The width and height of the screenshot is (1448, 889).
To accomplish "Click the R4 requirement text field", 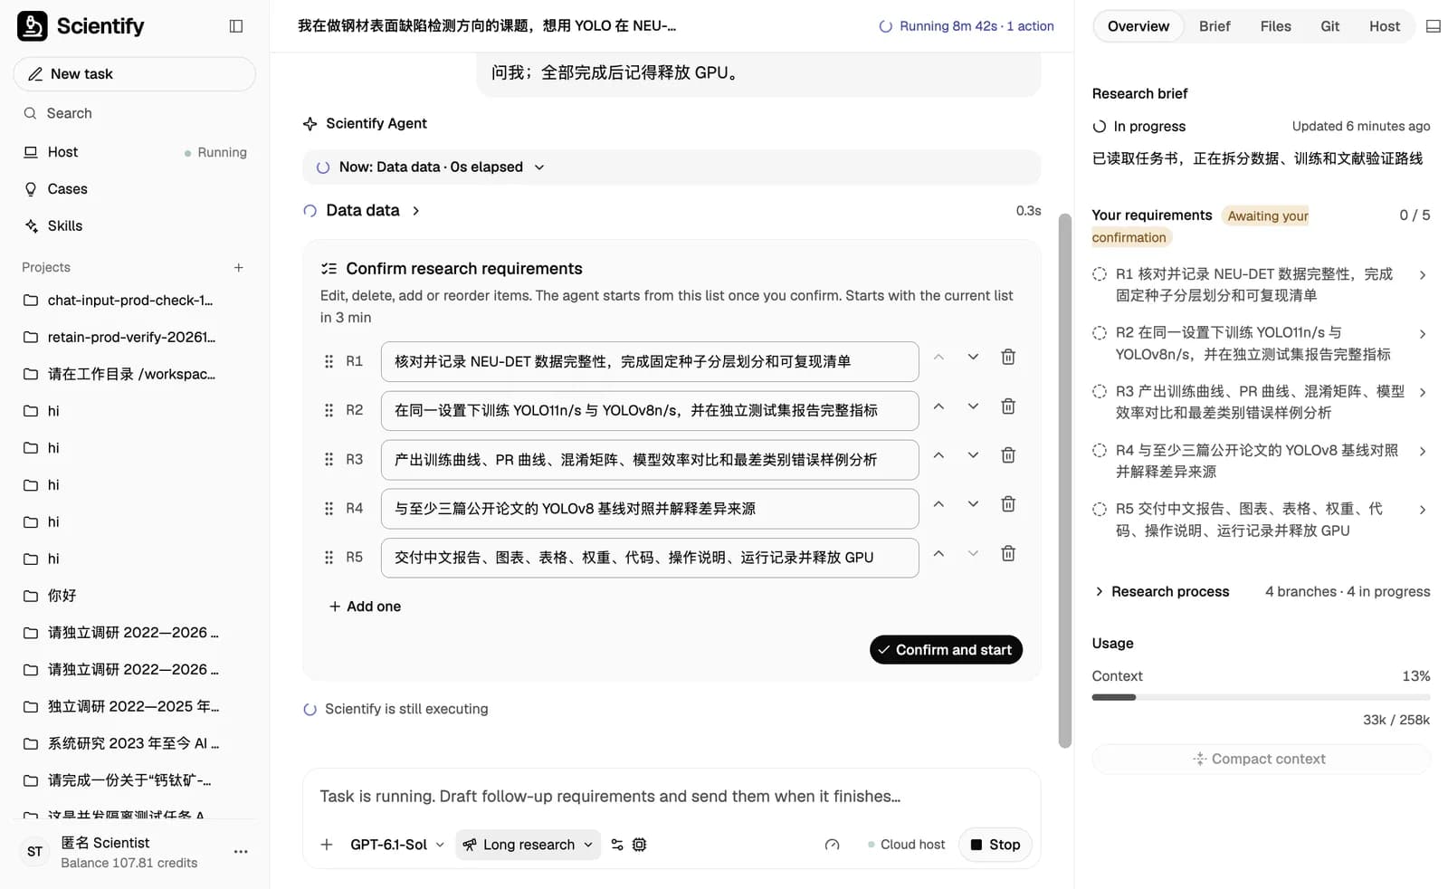I will (x=650, y=509).
